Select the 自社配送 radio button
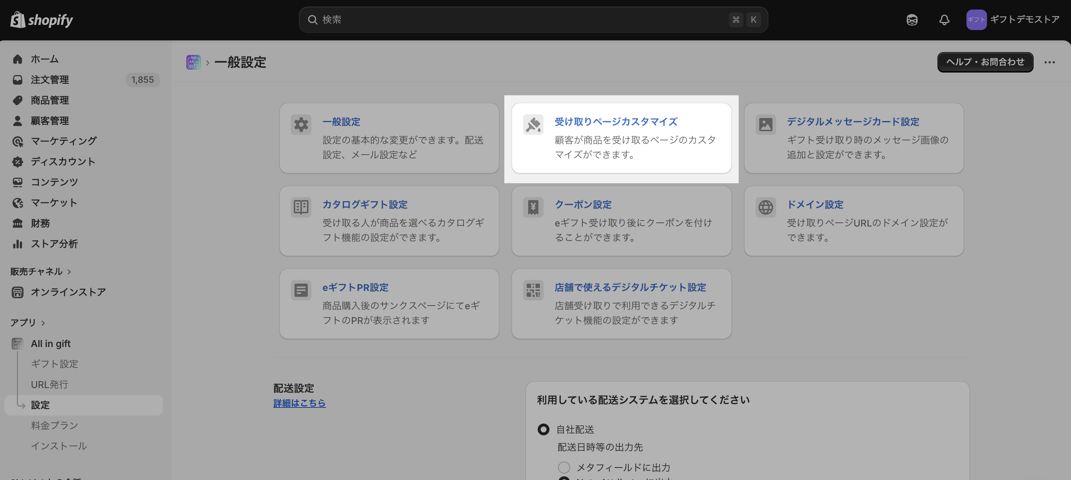Screen dimensions: 1071x480 [x=543, y=429]
